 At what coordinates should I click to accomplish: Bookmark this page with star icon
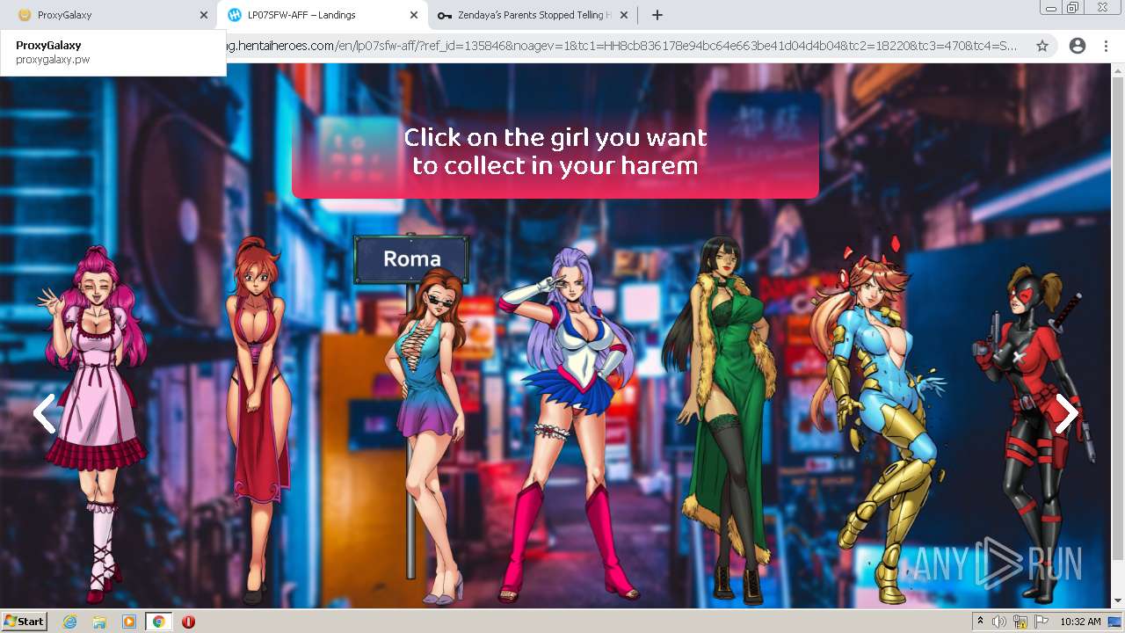coord(1042,46)
